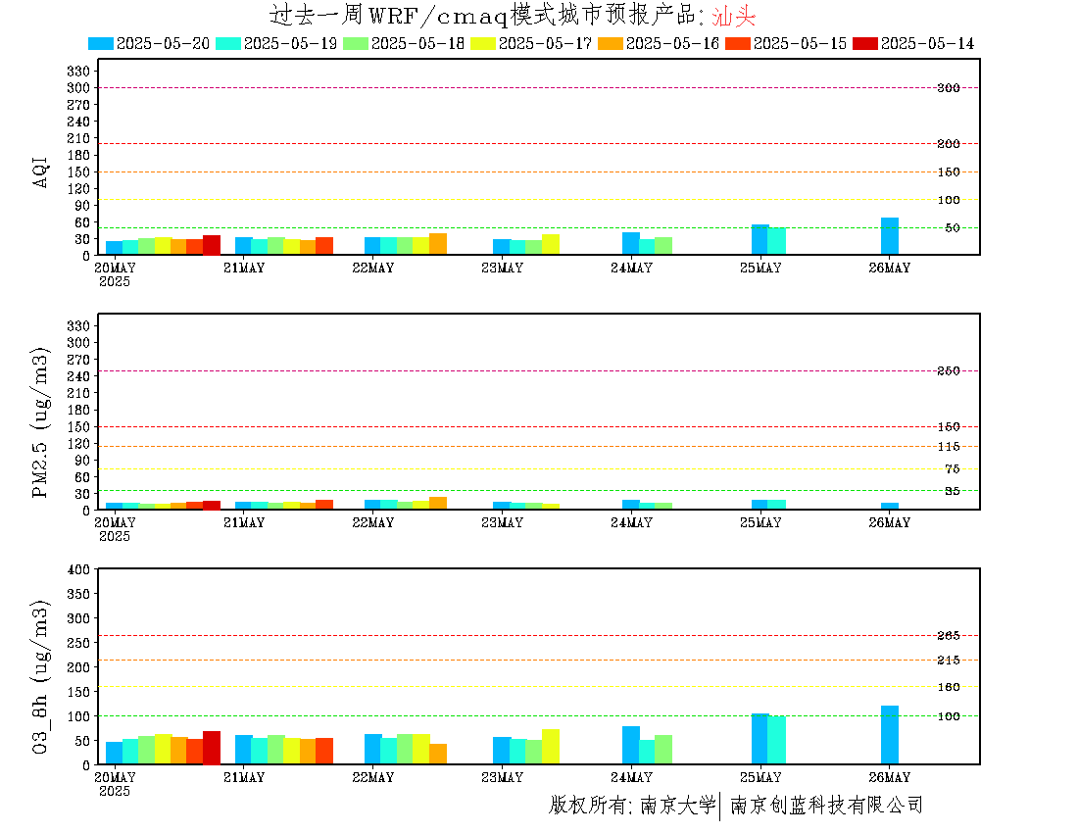
Task: Click the dark red 20MAY bar in the O3_8h chart
Action: (x=212, y=748)
